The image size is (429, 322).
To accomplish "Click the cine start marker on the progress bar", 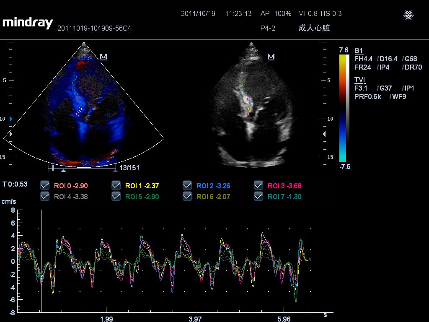I will tap(53, 168).
